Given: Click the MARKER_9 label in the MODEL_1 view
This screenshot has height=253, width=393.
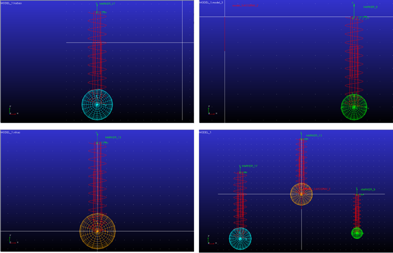Looking at the screenshot, I should point(368,190).
